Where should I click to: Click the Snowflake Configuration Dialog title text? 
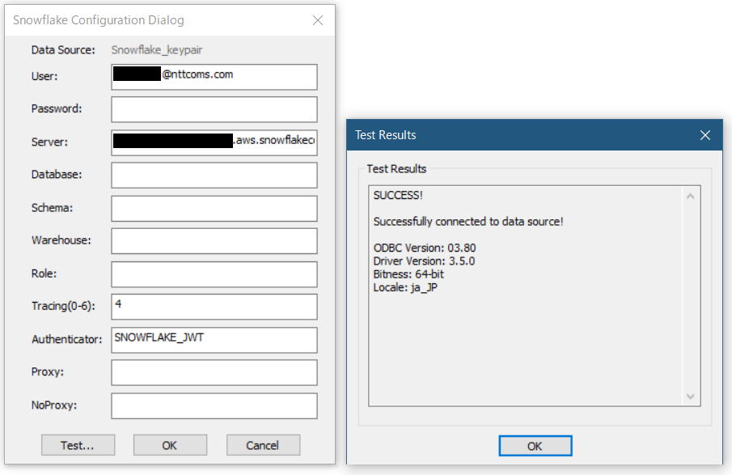[x=99, y=20]
